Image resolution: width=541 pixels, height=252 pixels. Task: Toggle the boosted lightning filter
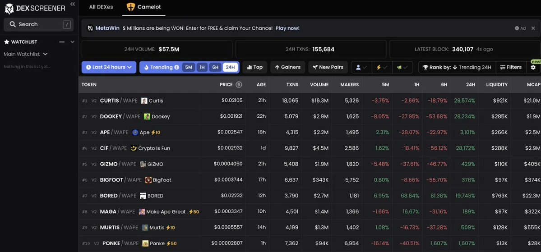(382, 67)
